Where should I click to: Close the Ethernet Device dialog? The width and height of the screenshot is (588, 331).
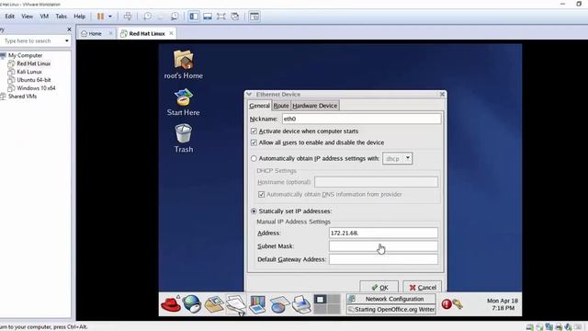coord(442,94)
